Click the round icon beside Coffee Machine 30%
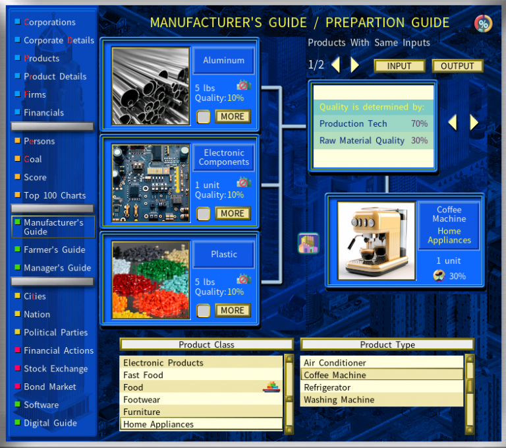 (439, 276)
